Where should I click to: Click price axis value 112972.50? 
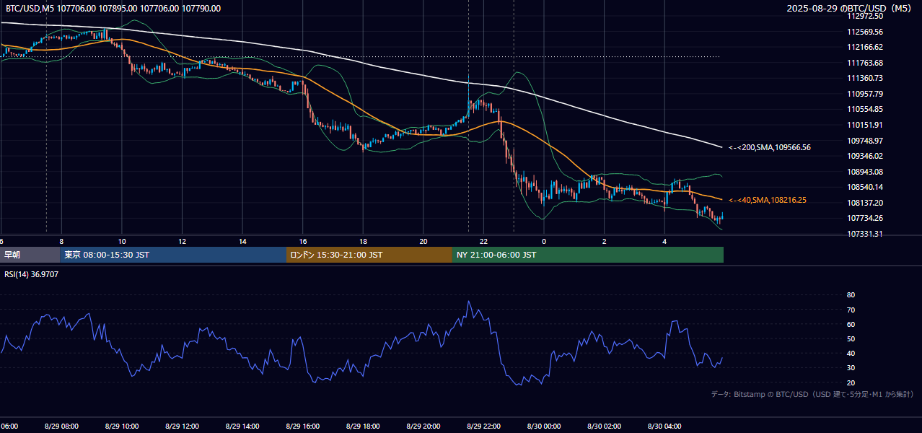click(x=865, y=16)
